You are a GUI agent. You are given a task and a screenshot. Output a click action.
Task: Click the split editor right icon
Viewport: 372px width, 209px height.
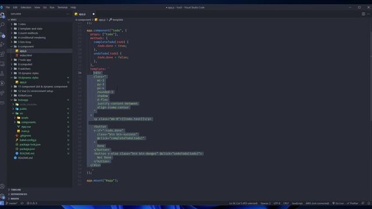coord(363,14)
